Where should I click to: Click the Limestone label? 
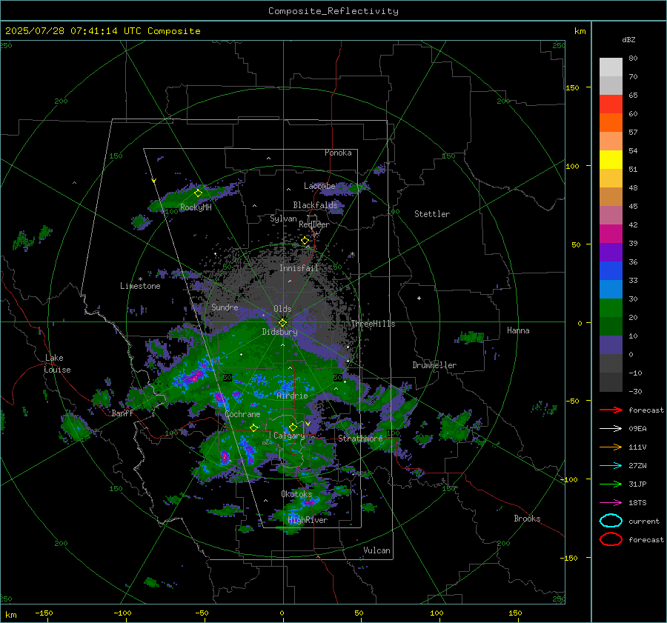(x=140, y=286)
